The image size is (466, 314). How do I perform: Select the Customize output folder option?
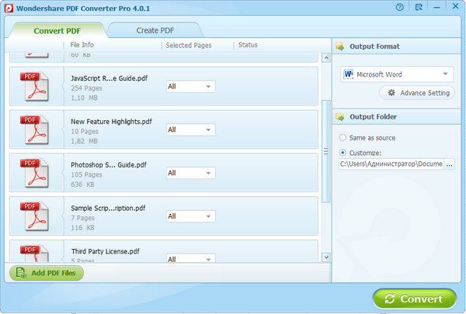(343, 152)
